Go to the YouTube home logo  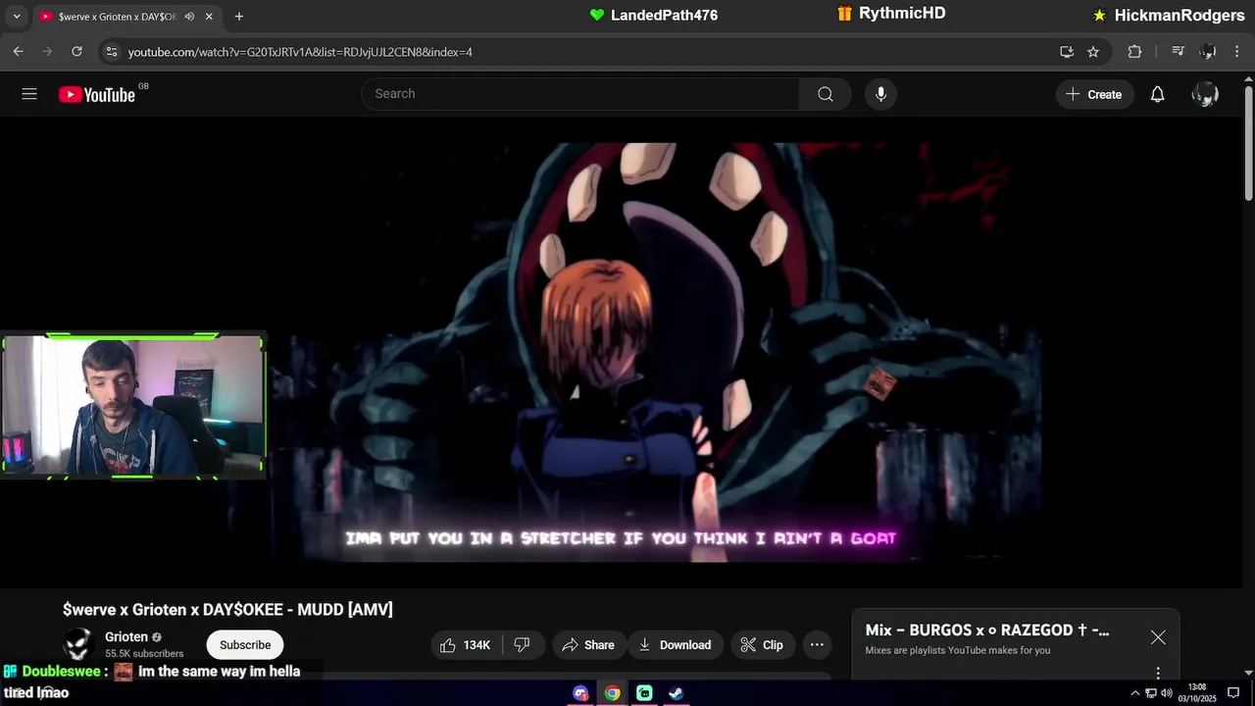pyautogui.click(x=97, y=94)
